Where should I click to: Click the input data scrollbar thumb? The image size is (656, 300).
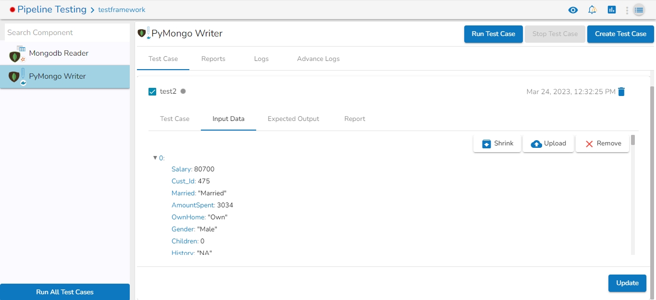coord(633,140)
